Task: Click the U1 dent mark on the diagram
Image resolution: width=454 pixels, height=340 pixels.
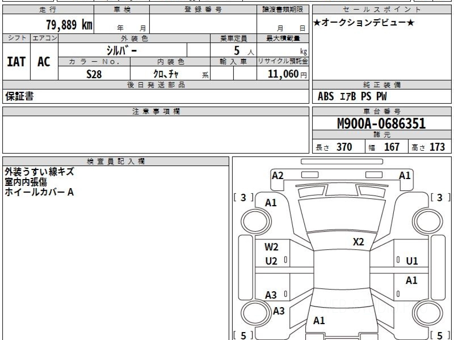Action: 412,261
